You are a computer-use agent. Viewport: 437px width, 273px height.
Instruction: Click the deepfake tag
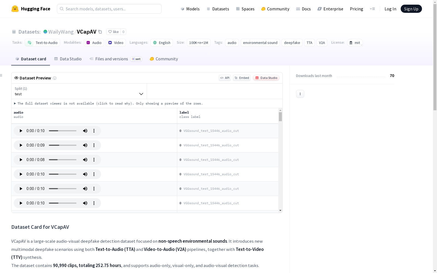[292, 43]
